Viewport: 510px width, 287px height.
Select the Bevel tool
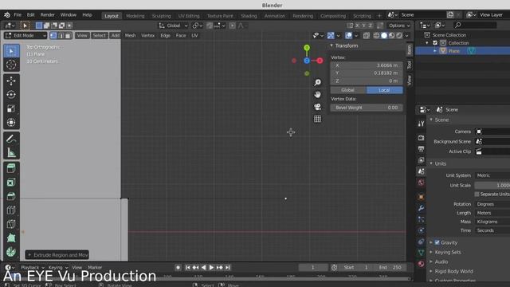11,196
